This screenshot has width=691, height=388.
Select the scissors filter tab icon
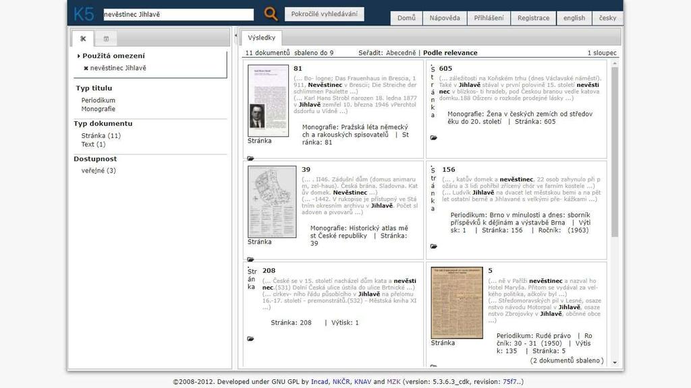(83, 38)
